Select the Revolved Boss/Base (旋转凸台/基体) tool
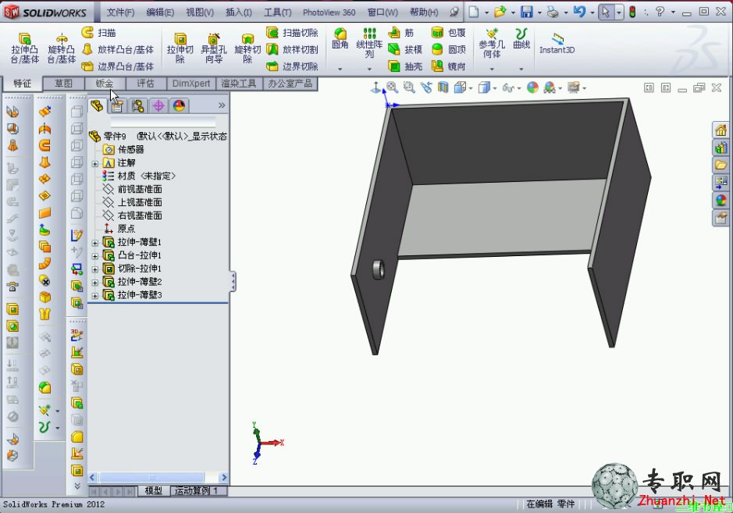Screen dimensions: 733x513 tap(61, 48)
